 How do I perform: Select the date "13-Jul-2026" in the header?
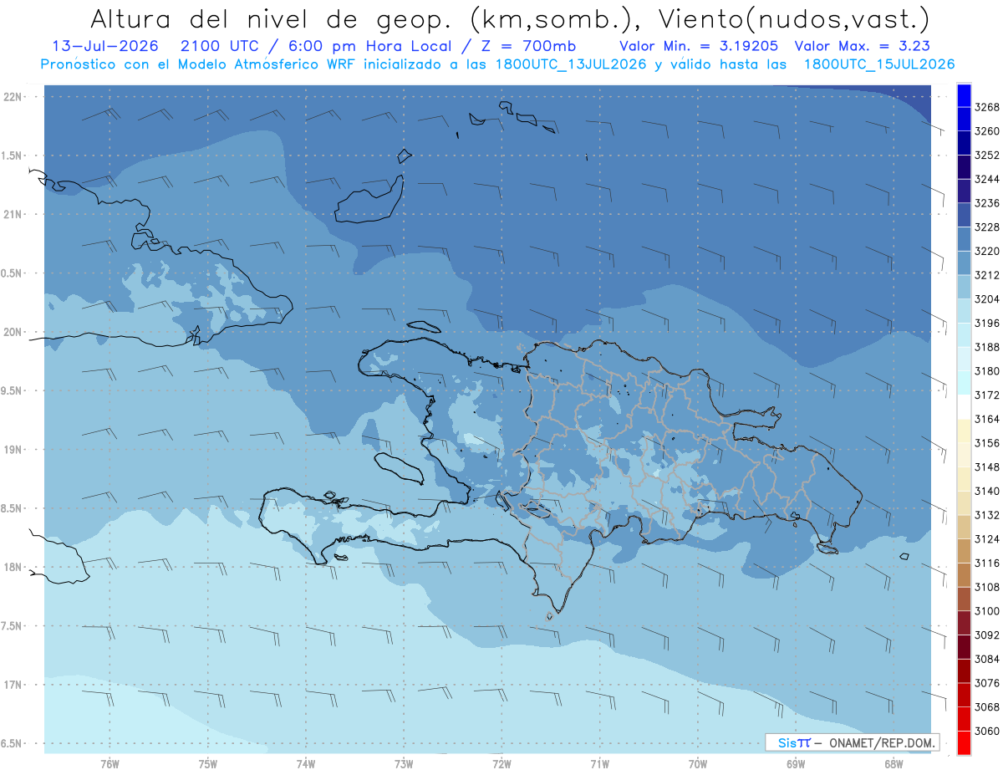tap(105, 46)
